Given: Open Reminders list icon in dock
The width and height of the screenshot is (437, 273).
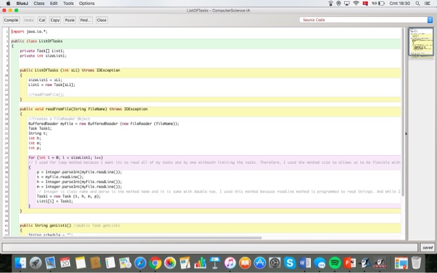Looking at the screenshot, I should tap(110, 262).
